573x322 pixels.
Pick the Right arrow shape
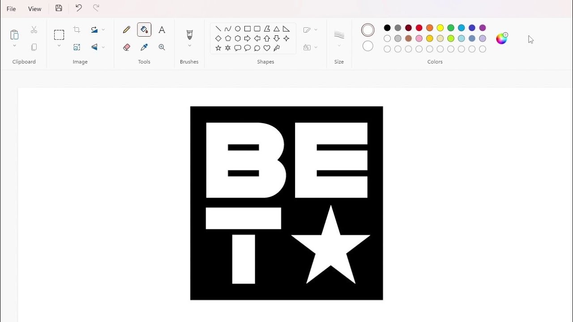pyautogui.click(x=248, y=38)
